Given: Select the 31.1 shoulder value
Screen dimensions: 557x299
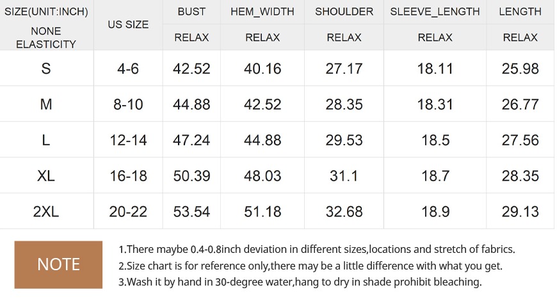Looking at the screenshot, I should tap(344, 175).
